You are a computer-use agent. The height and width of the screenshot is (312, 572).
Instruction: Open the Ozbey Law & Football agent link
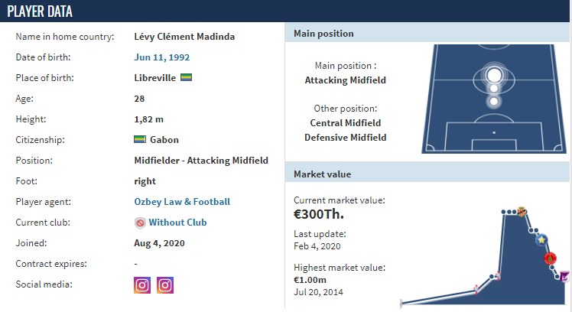182,202
